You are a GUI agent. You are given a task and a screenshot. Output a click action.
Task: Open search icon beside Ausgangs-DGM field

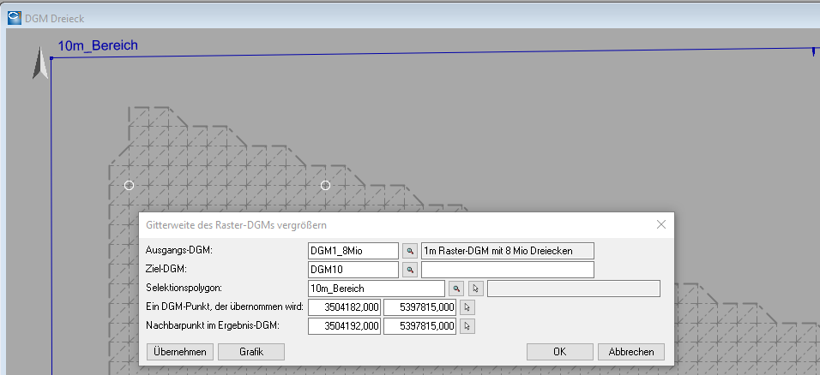pos(410,251)
